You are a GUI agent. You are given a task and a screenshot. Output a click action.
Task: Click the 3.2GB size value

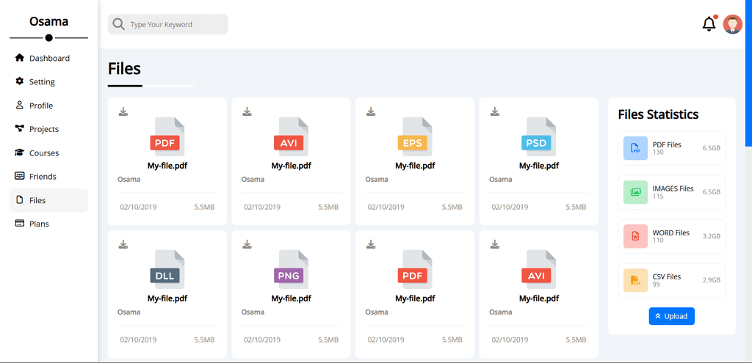[711, 236]
